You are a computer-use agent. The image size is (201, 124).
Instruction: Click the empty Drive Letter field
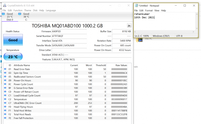click(69, 50)
